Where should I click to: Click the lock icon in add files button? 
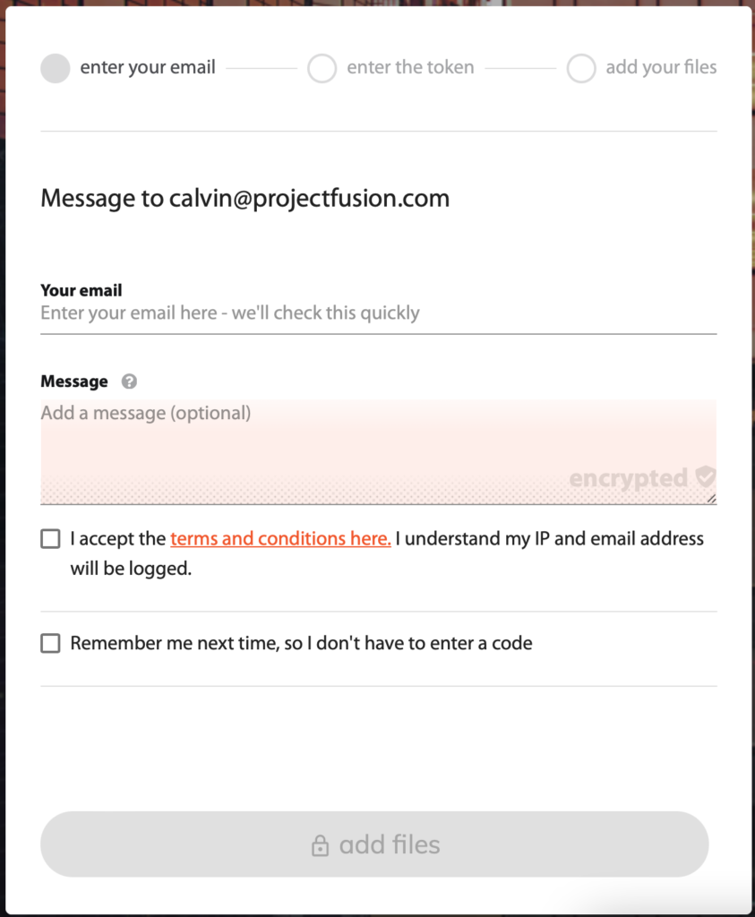coord(321,844)
